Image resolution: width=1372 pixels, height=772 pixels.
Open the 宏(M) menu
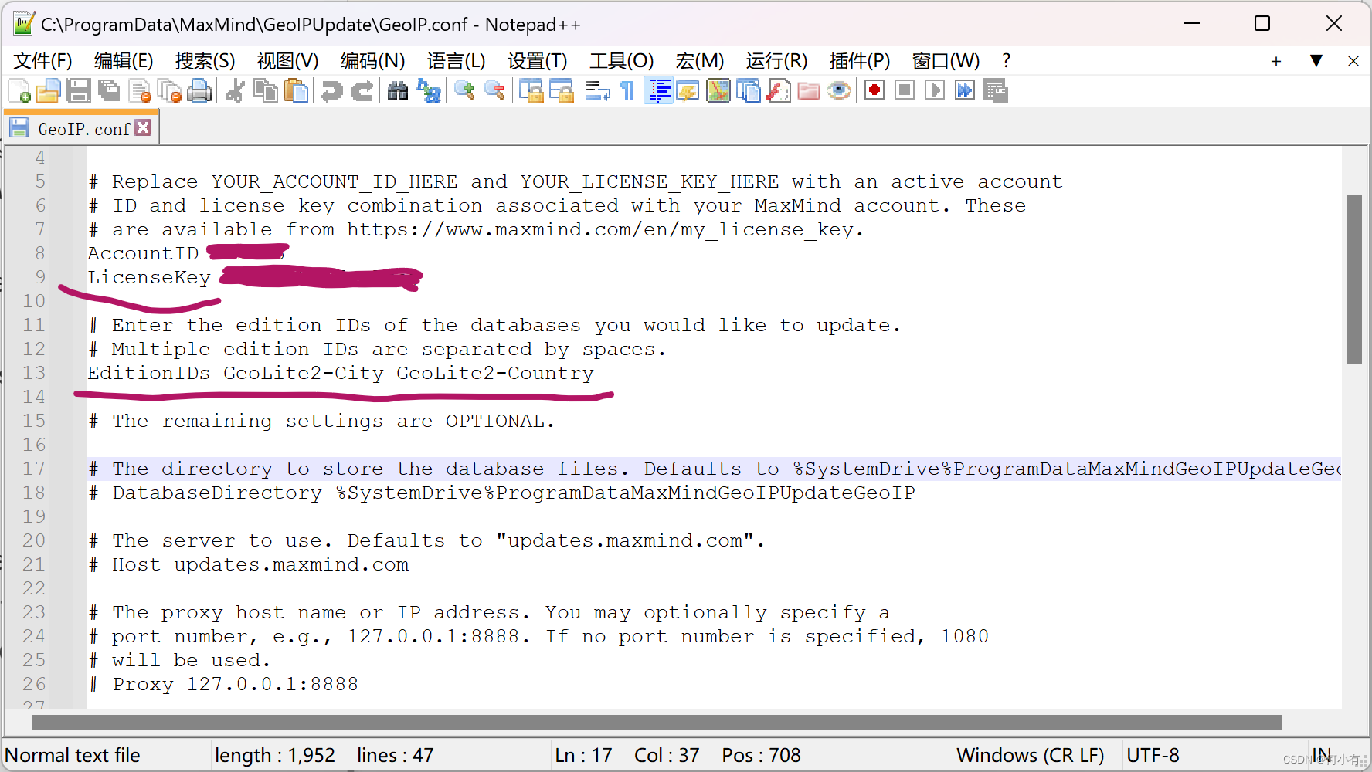click(x=699, y=61)
